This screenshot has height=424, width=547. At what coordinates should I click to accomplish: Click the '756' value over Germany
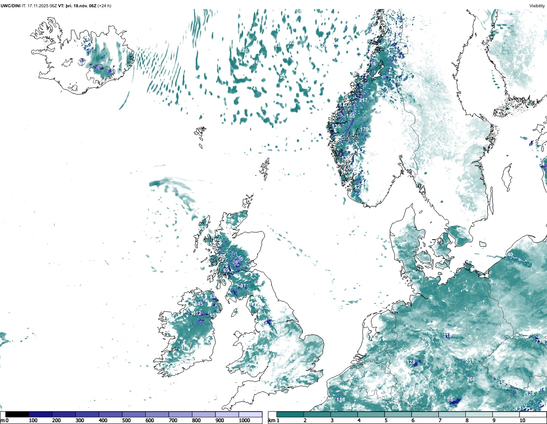[426, 340]
